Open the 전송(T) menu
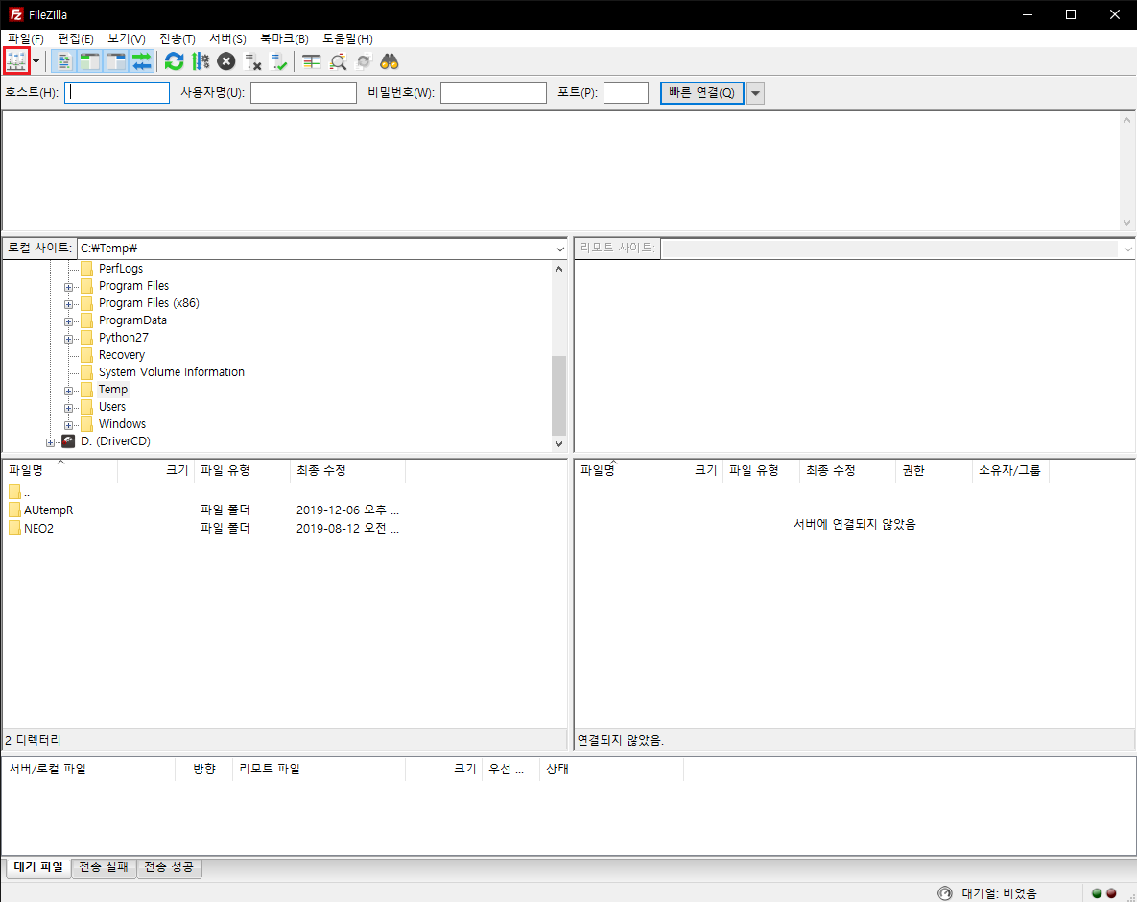Screen dimensions: 1137x902 pyautogui.click(x=177, y=38)
